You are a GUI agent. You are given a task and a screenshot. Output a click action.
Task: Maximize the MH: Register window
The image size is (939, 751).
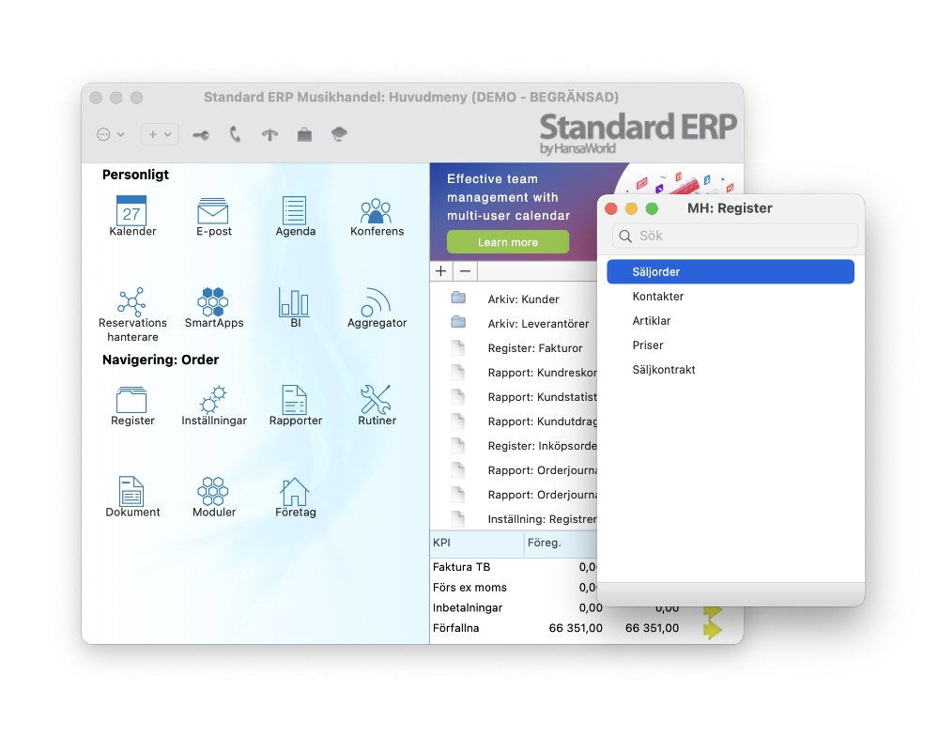point(653,208)
